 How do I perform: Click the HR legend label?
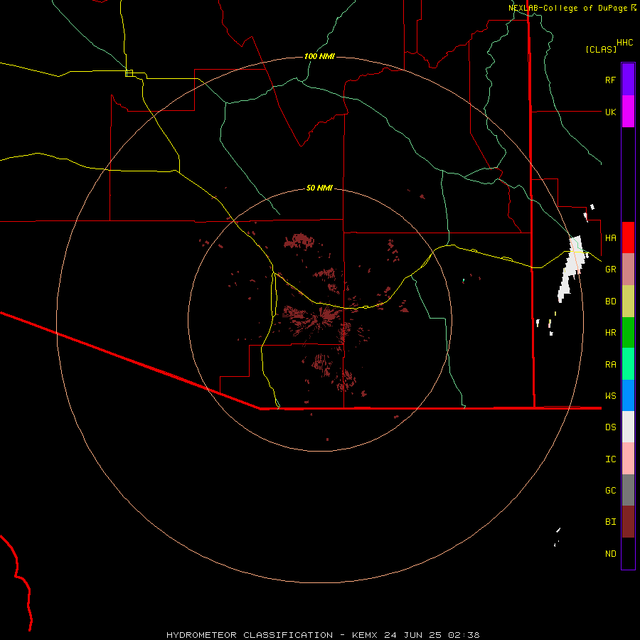coord(610,333)
